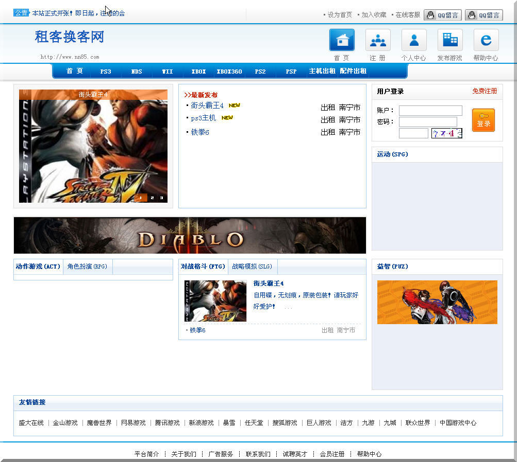
Task: Switch to the 战略模拟 (SLG) tab
Action: tap(252, 266)
